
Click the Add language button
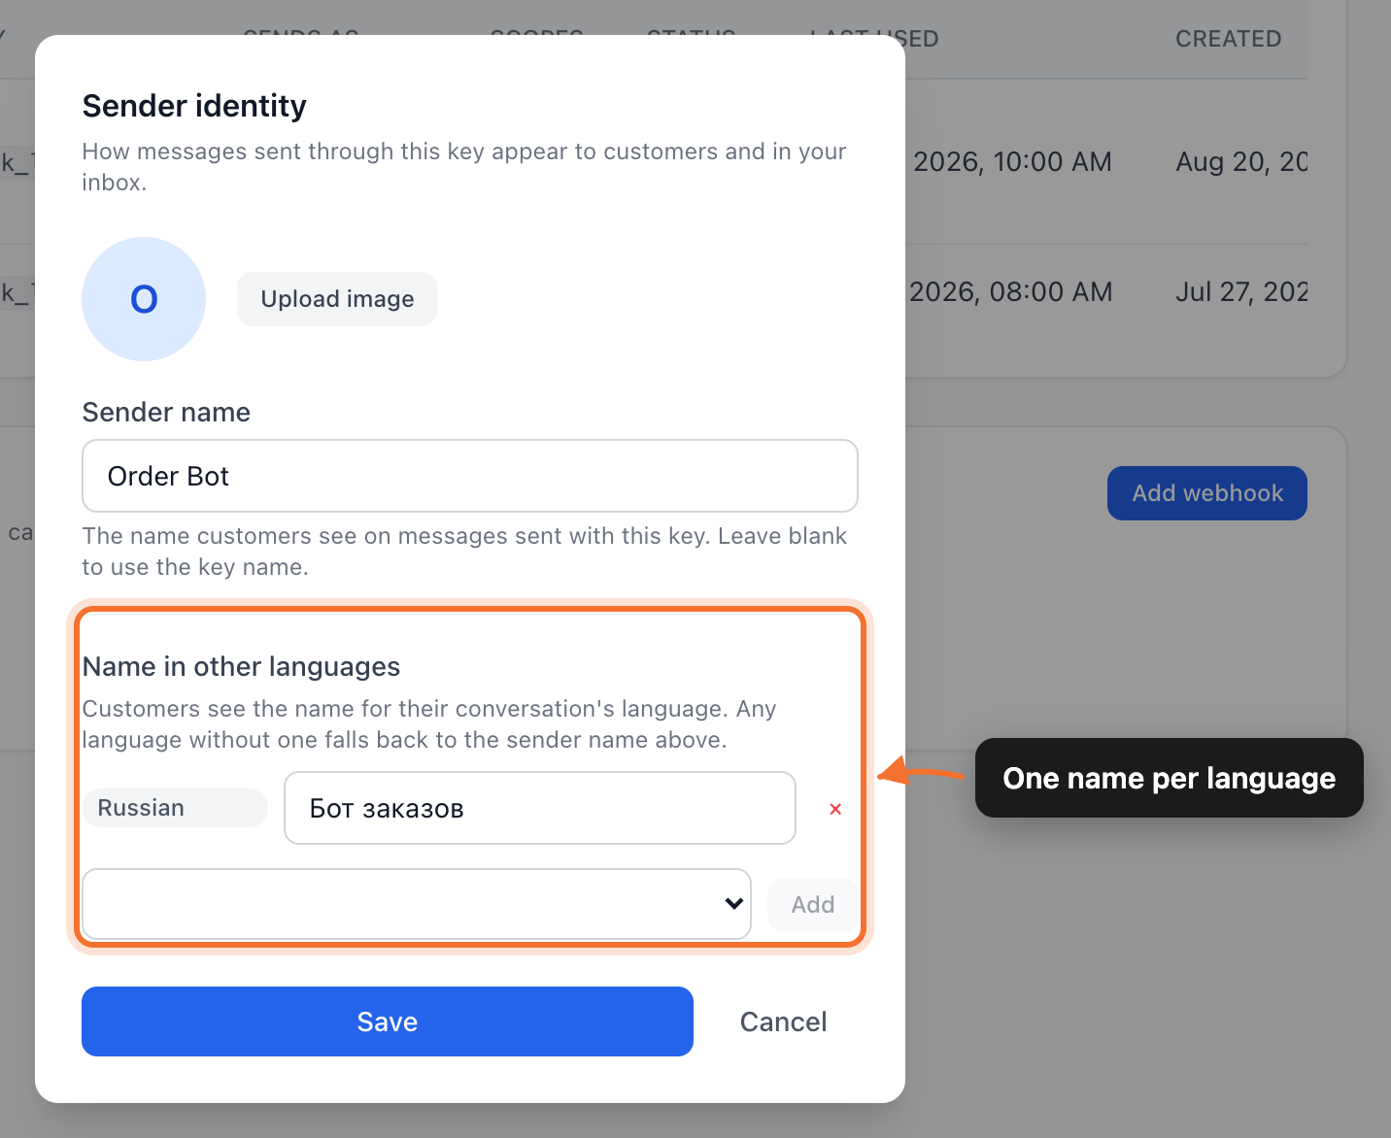(x=813, y=905)
